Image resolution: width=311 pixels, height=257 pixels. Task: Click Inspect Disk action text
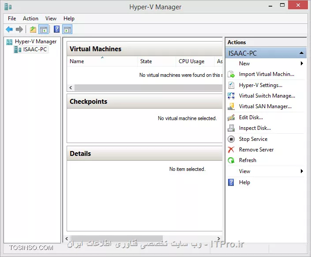255,128
